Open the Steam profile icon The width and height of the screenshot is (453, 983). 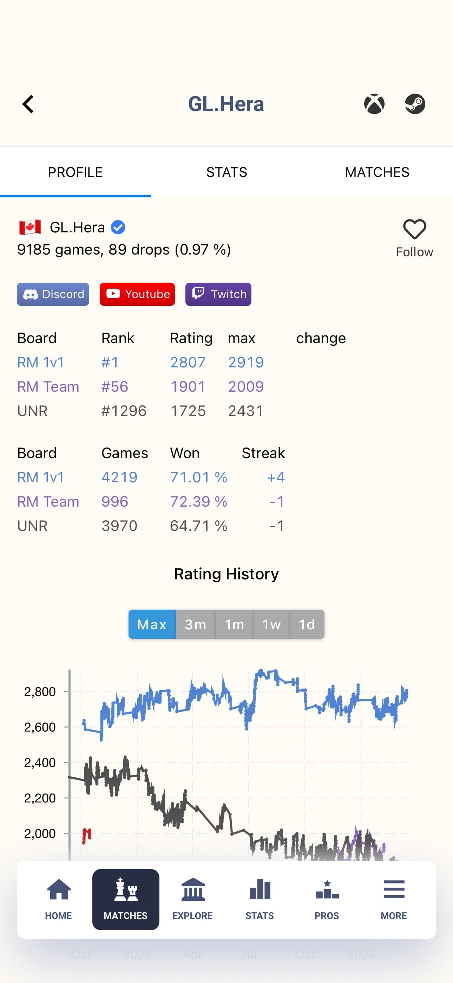click(x=415, y=104)
